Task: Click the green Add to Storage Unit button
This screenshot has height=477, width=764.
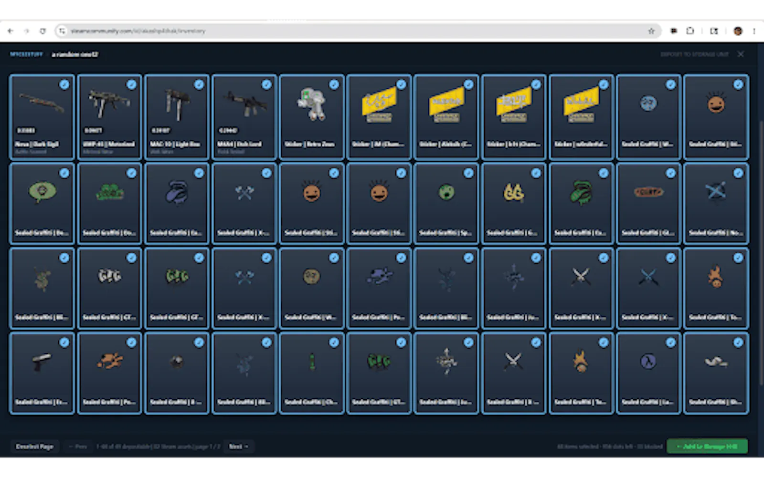Action: (707, 446)
